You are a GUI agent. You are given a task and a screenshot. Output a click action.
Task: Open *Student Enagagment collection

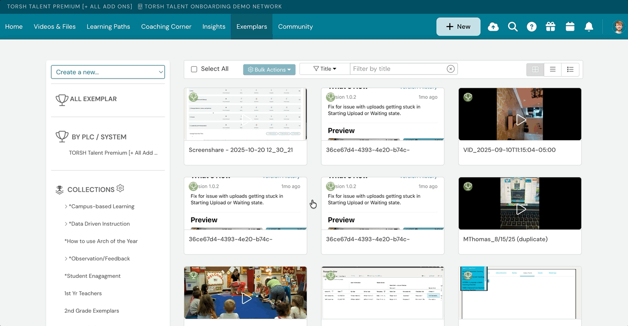(92, 276)
